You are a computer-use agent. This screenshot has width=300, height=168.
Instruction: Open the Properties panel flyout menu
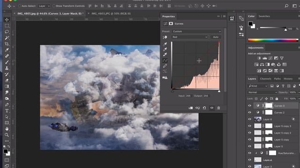[224, 16]
